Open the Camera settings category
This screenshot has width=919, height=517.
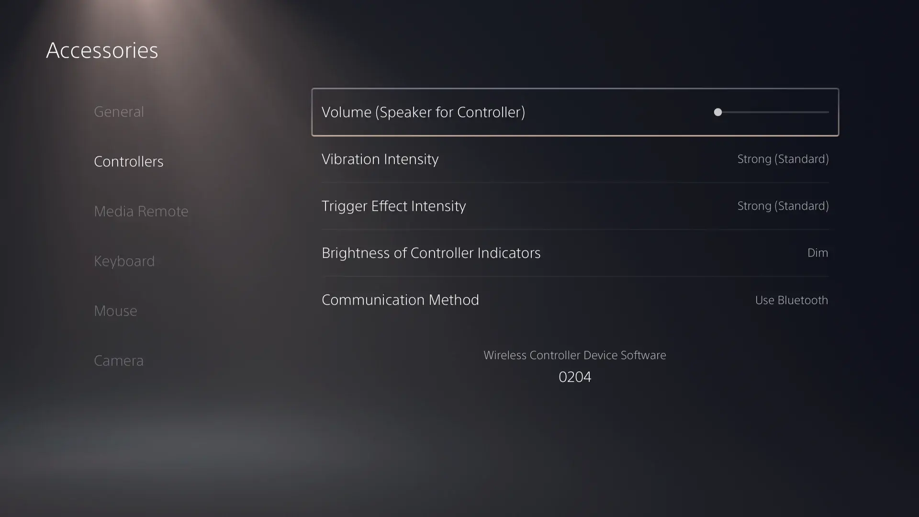tap(118, 360)
